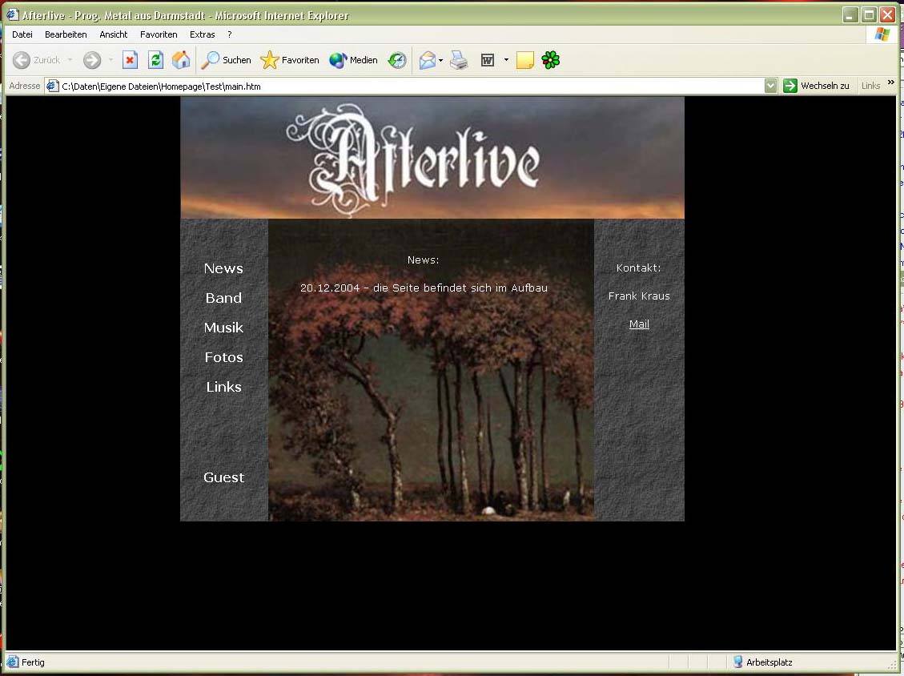This screenshot has height=676, width=904.
Task: Open the Fotos section link
Action: pyautogui.click(x=223, y=357)
